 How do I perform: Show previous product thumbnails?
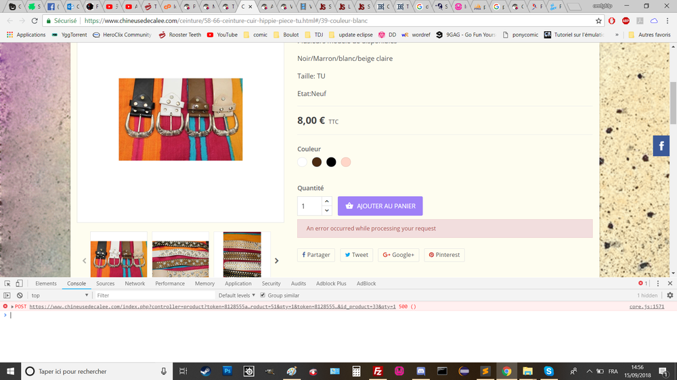tap(84, 260)
